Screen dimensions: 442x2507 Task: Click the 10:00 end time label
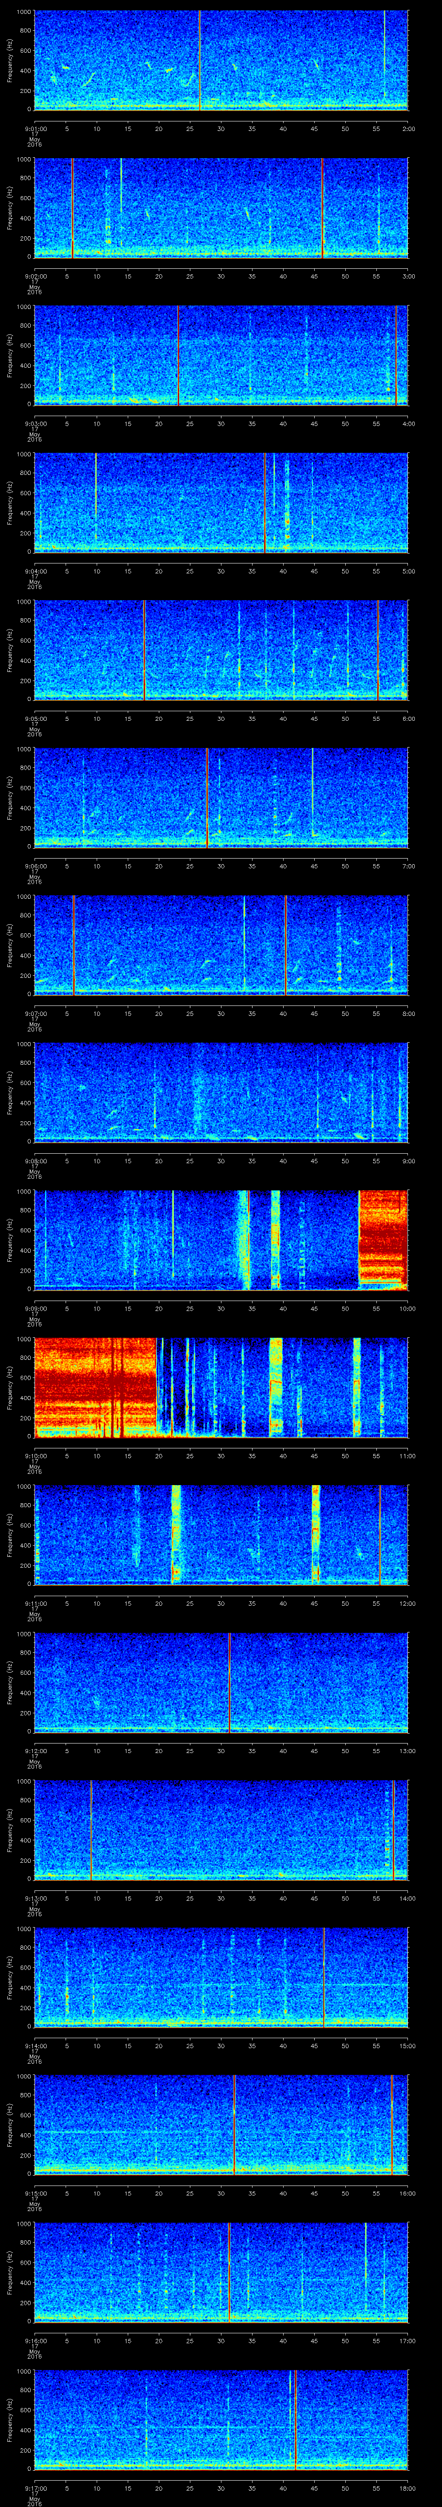click(407, 1309)
